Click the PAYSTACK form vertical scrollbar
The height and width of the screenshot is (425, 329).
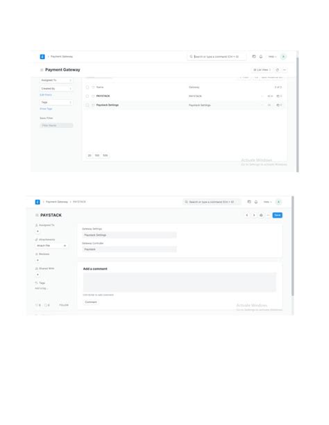coord(293,246)
